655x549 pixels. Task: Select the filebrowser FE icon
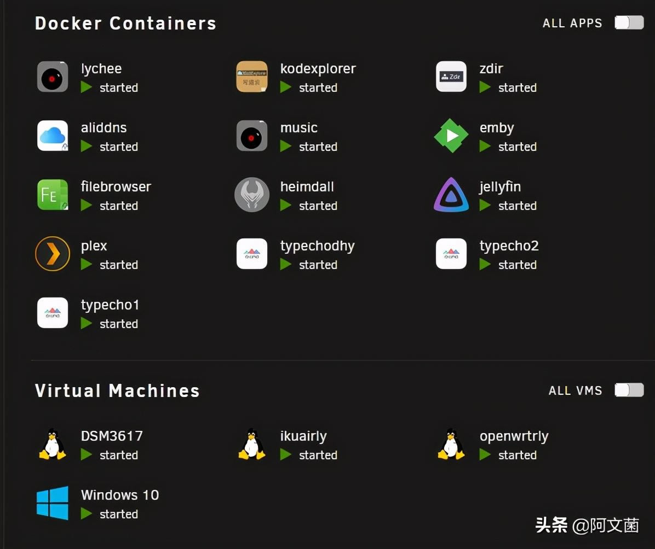(53, 195)
